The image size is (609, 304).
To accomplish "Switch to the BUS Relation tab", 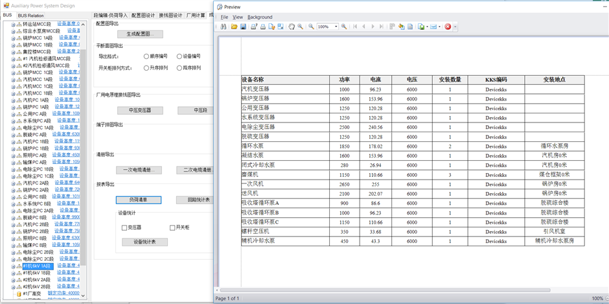I will [x=30, y=16].
